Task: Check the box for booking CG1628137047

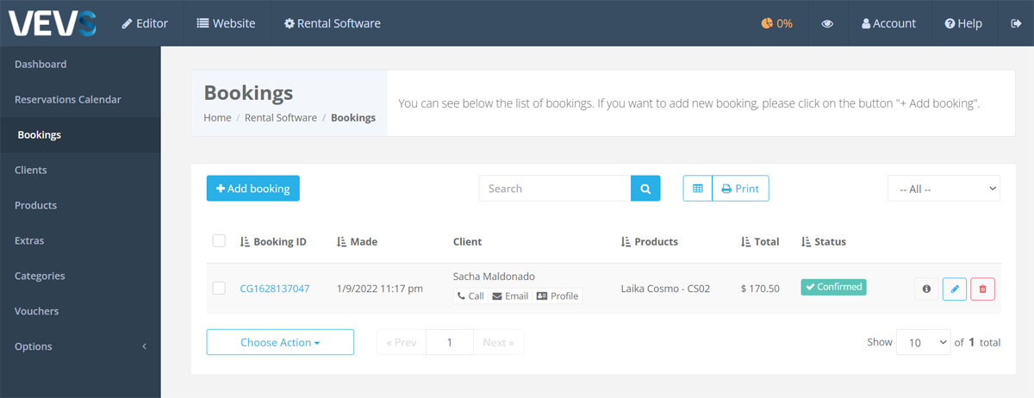Action: 219,289
